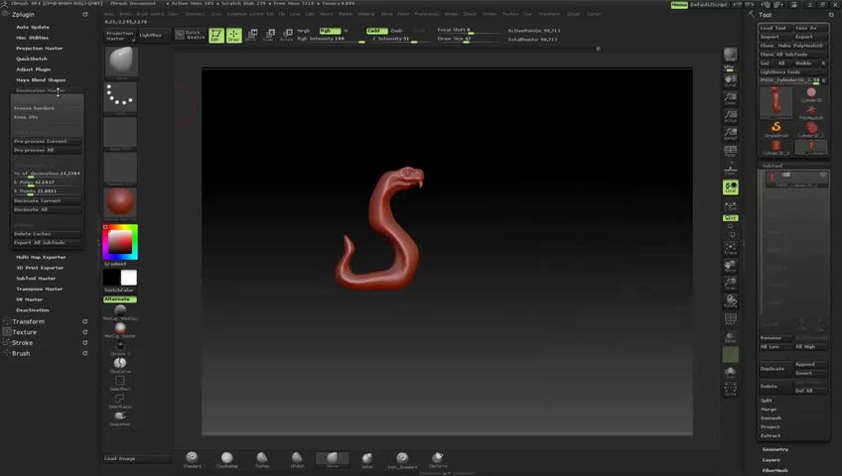Click the AAHalf icon
The width and height of the screenshot is (842, 476).
pos(731,134)
